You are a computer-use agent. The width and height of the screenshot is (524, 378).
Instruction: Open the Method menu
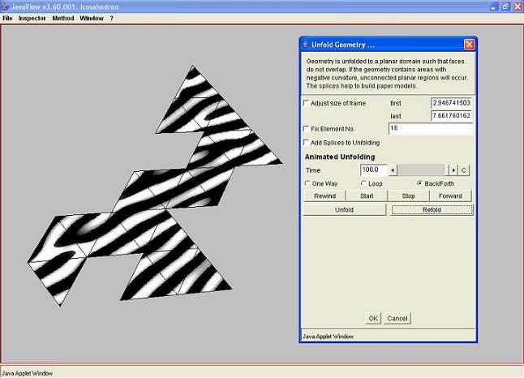pos(62,18)
